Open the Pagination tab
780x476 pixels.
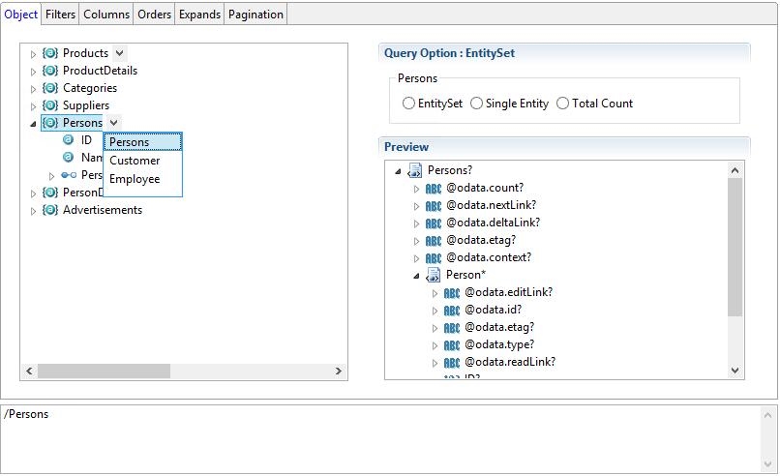coord(255,15)
